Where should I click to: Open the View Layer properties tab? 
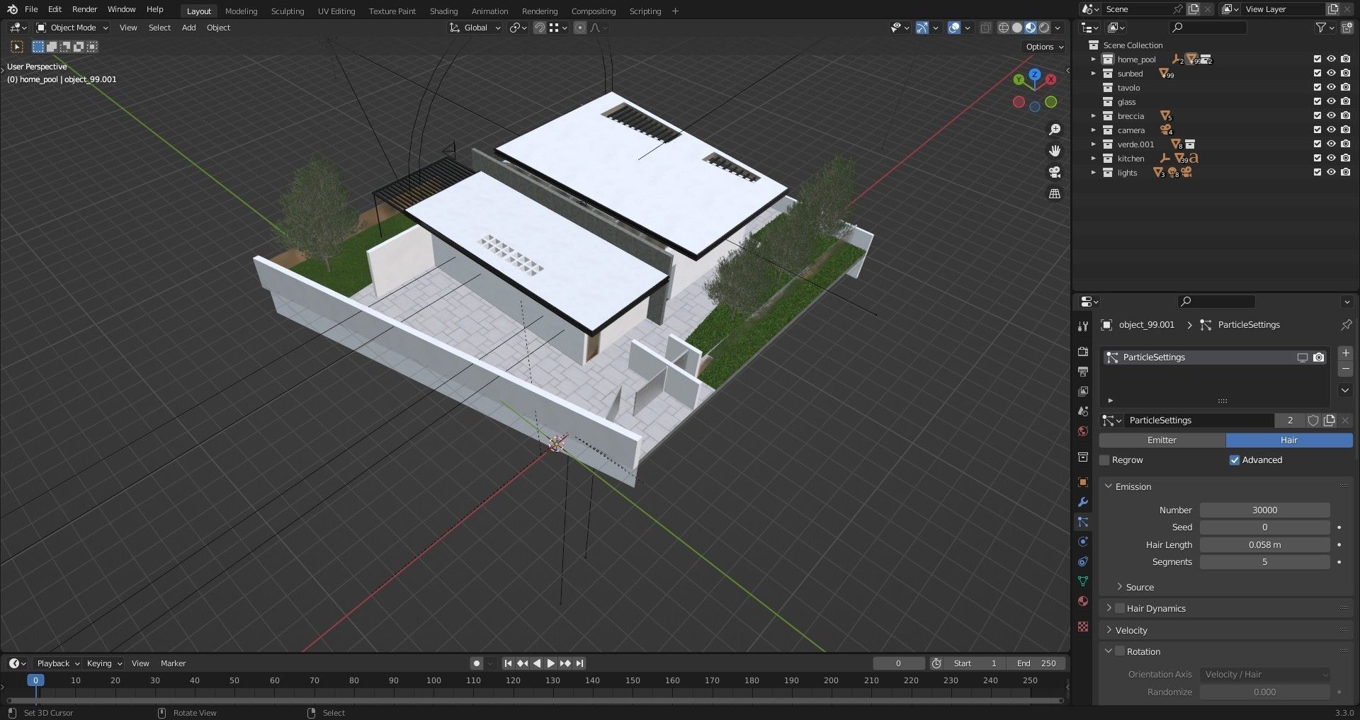pos(1083,392)
